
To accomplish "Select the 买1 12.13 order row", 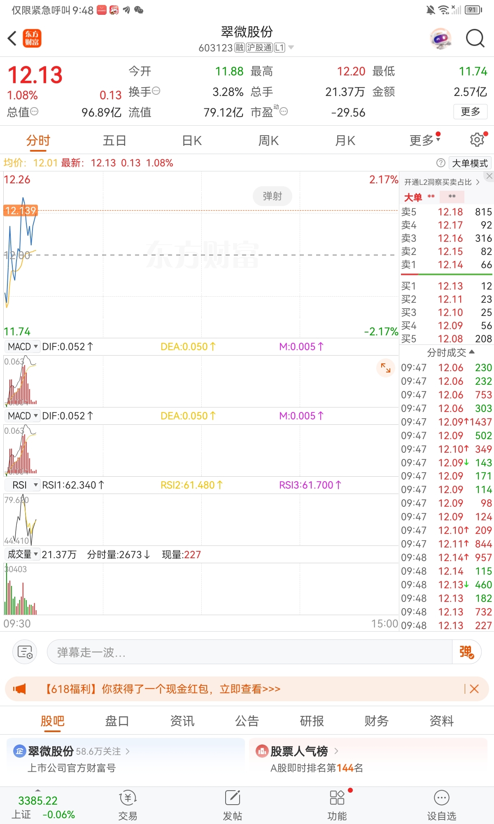I will (x=447, y=286).
